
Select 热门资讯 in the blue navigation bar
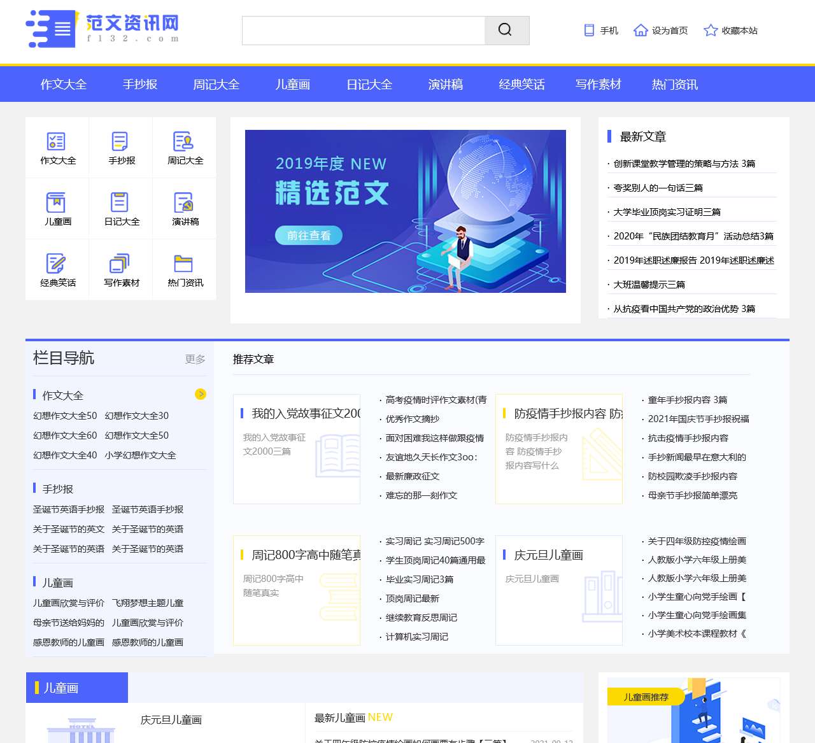click(675, 85)
